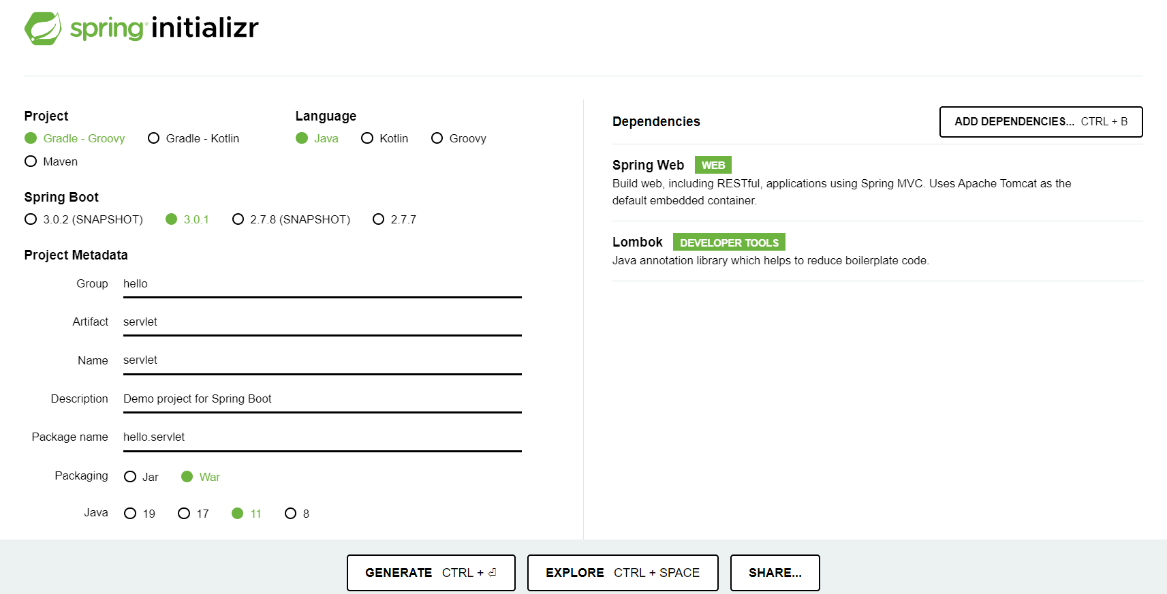Edit the Description field
This screenshot has width=1167, height=594.
pyautogui.click(x=322, y=399)
